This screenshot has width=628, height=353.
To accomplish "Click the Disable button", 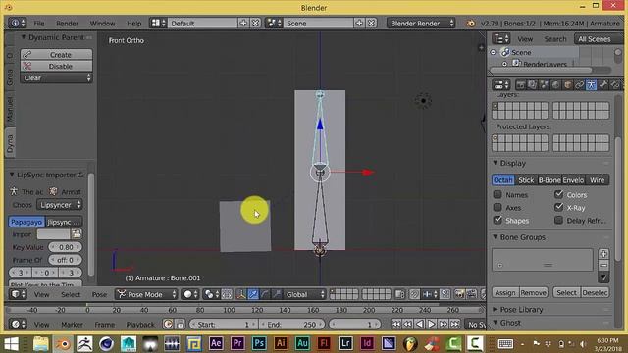I will 56,66.
